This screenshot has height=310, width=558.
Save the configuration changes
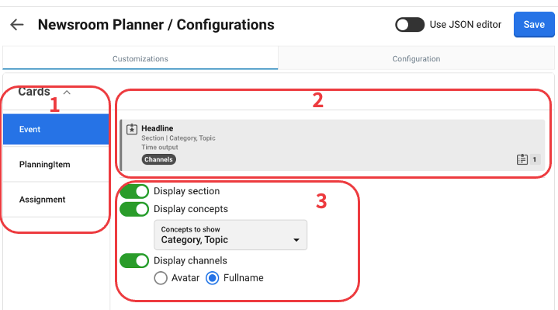534,25
